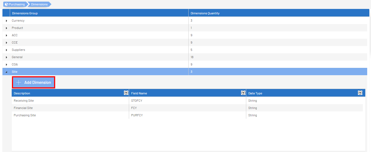Expand the COA dimensions group
Screen dimensions: 371x152
(6, 65)
